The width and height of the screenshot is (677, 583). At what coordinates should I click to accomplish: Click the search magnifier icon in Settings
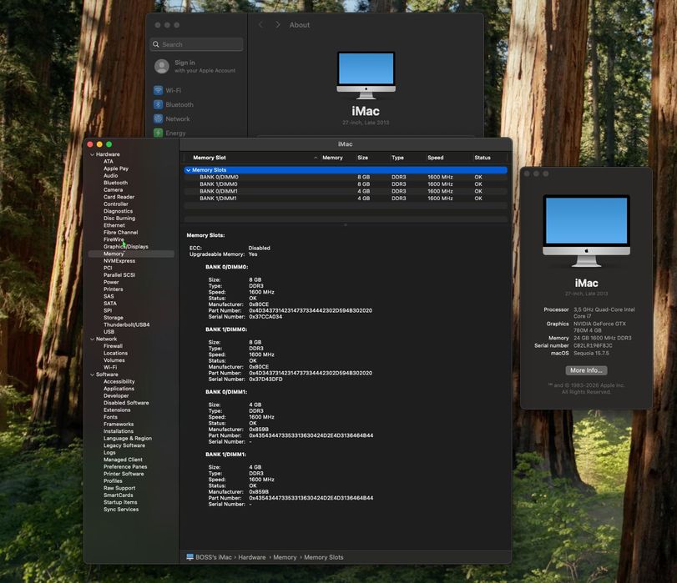(x=156, y=44)
